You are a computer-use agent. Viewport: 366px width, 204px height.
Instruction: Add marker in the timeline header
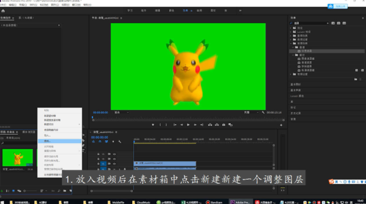point(113,141)
